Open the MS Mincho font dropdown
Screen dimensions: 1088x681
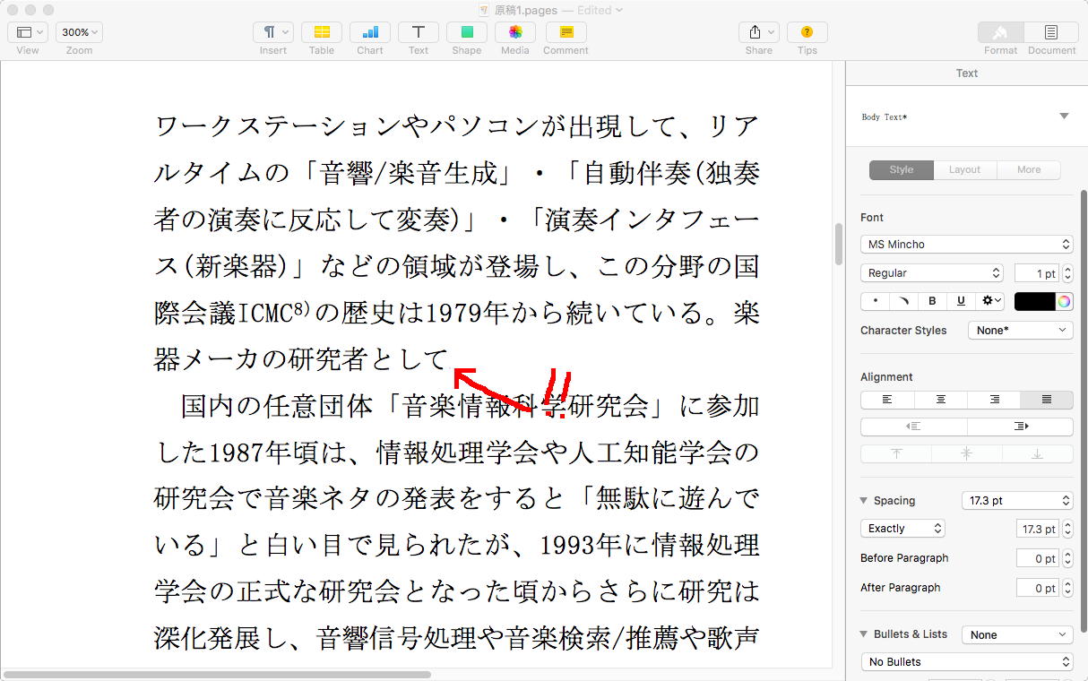[966, 244]
